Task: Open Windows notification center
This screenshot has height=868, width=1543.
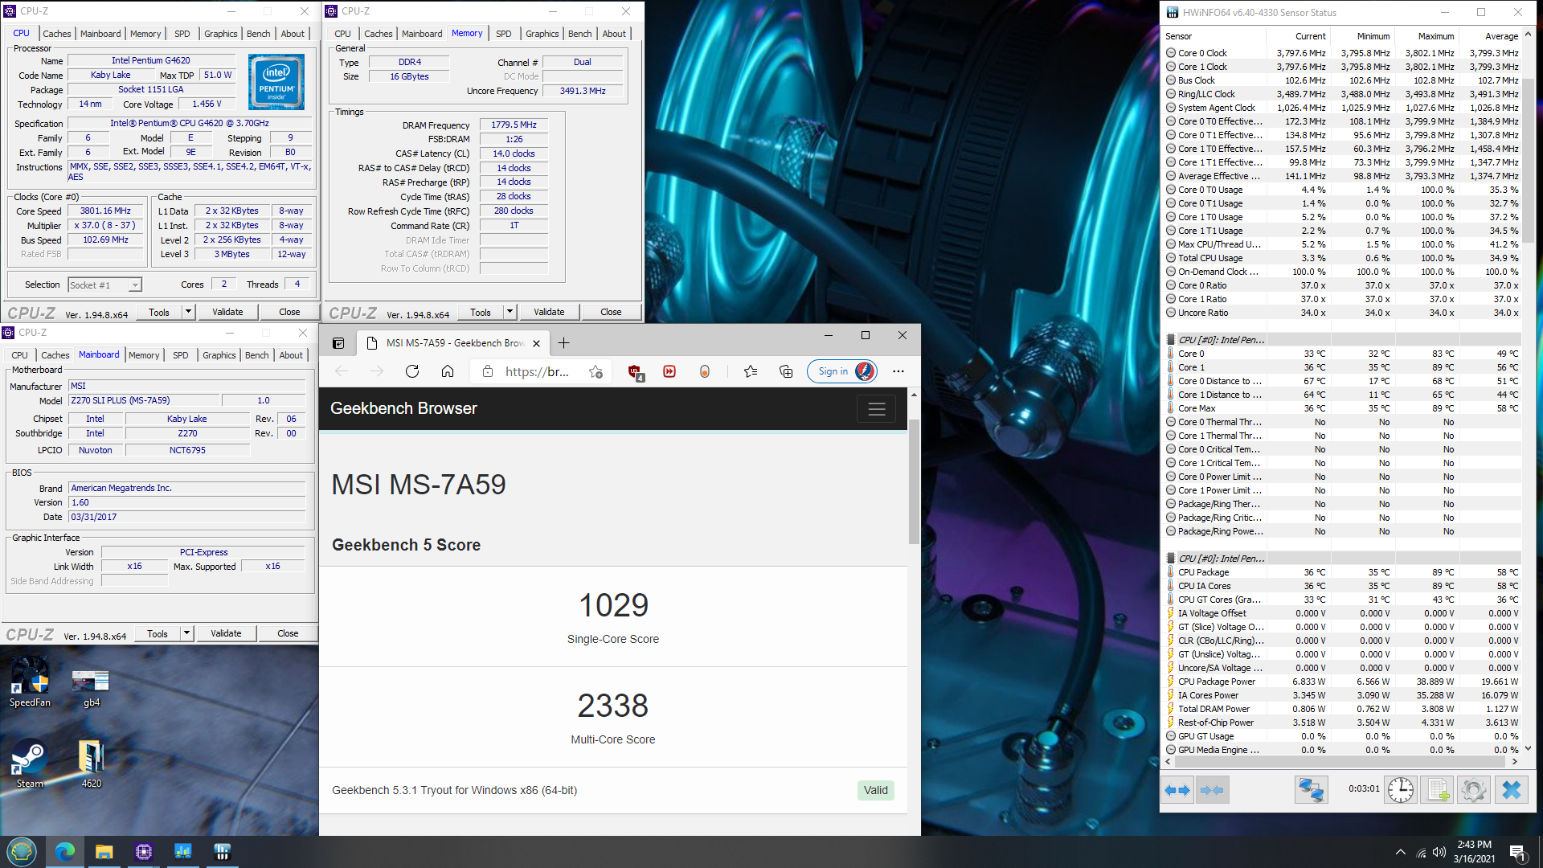Action: click(x=1517, y=851)
